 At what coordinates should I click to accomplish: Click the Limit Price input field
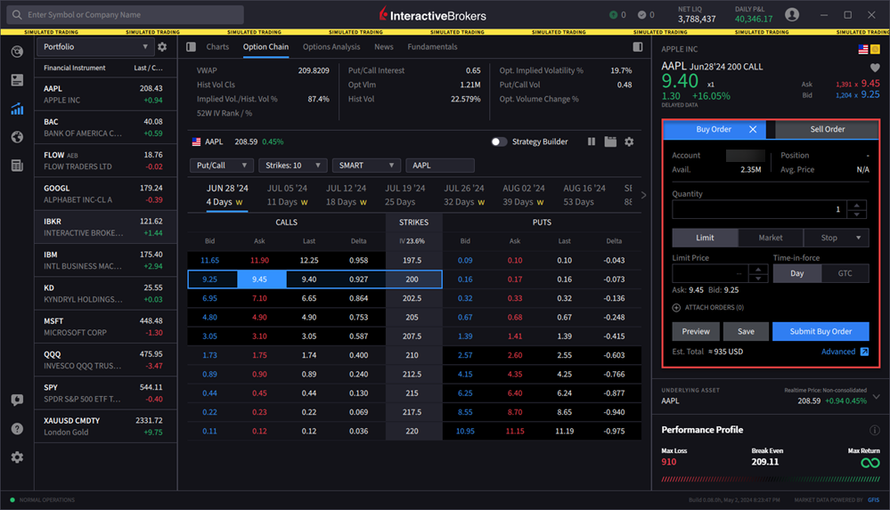711,273
